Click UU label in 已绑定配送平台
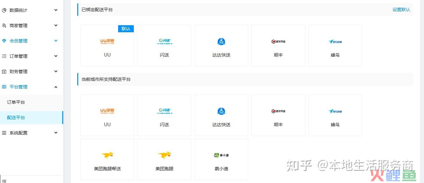 [107, 55]
